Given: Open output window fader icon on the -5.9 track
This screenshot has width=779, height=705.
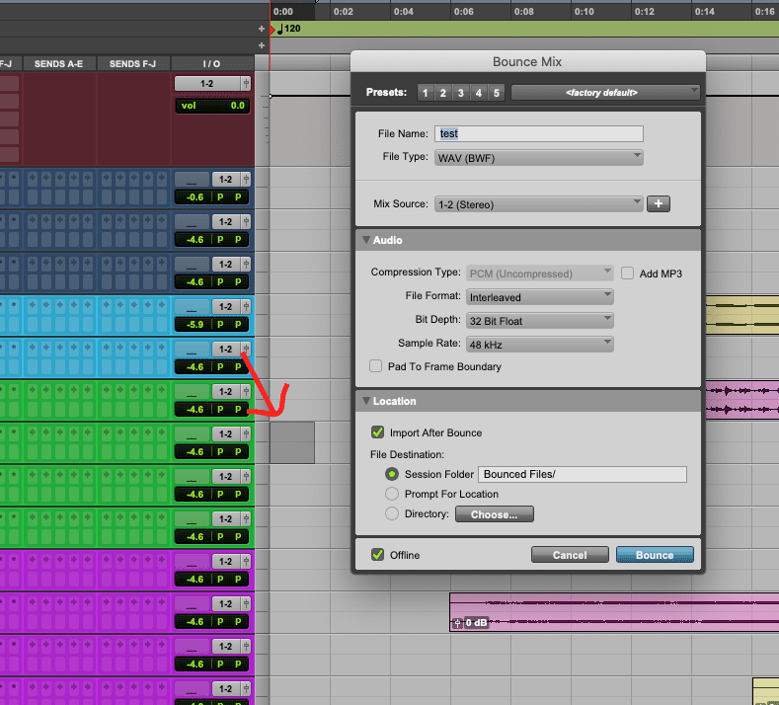Looking at the screenshot, I should [x=246, y=307].
